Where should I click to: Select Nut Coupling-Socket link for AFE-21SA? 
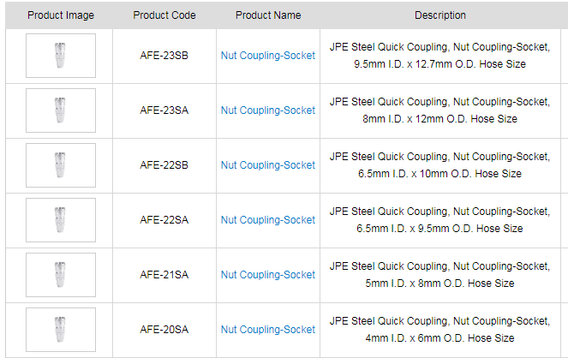(268, 275)
